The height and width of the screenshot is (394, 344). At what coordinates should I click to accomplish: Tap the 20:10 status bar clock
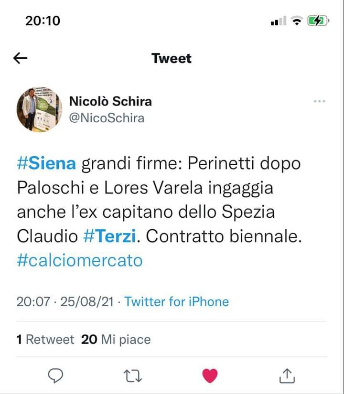pyautogui.click(x=43, y=21)
